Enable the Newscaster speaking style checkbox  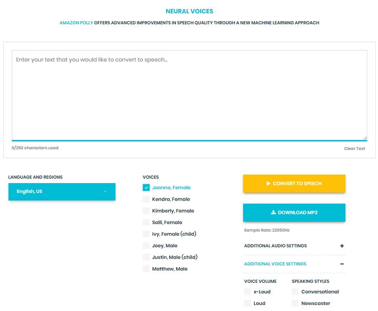[x=295, y=303]
